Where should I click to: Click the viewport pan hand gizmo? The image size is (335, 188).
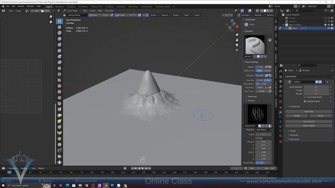pos(237,40)
